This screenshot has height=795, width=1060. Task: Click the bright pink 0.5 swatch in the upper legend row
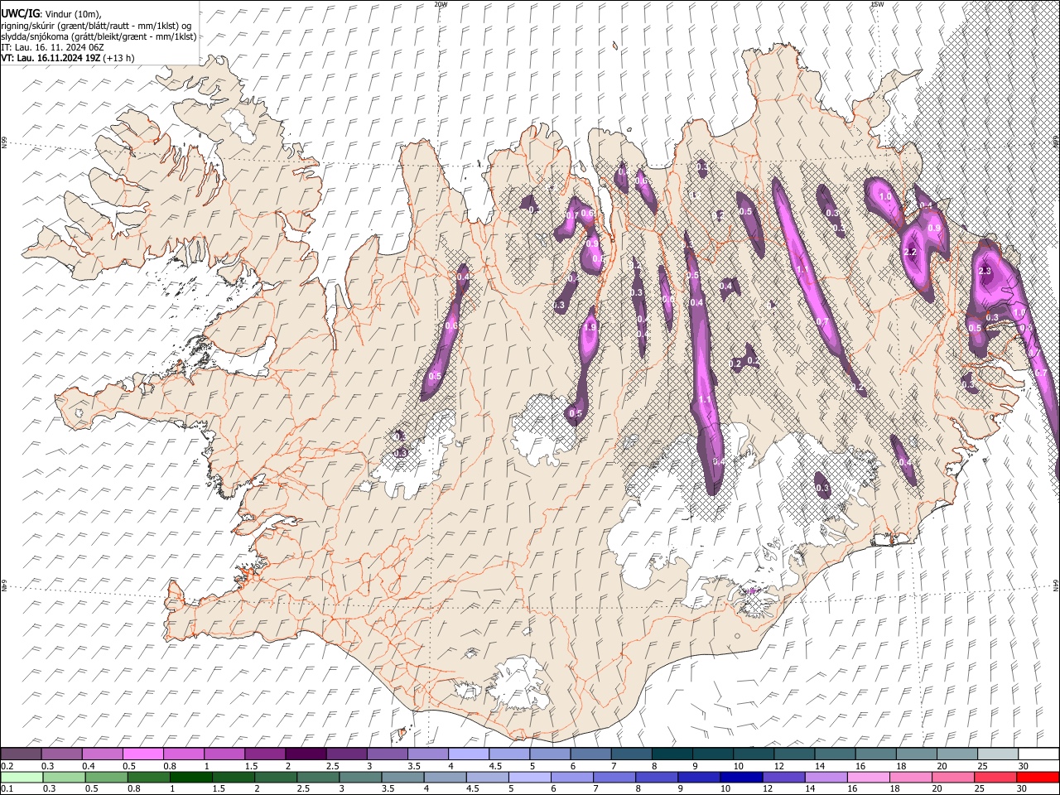(x=142, y=754)
